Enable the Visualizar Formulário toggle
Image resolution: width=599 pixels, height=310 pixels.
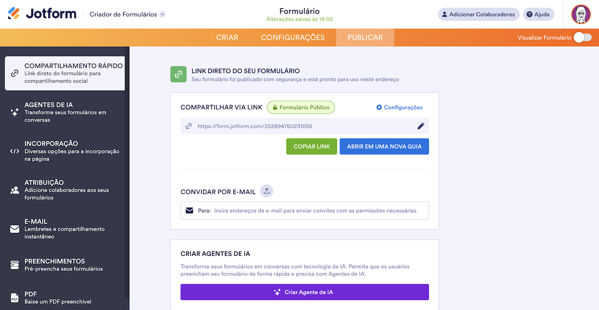pyautogui.click(x=582, y=37)
